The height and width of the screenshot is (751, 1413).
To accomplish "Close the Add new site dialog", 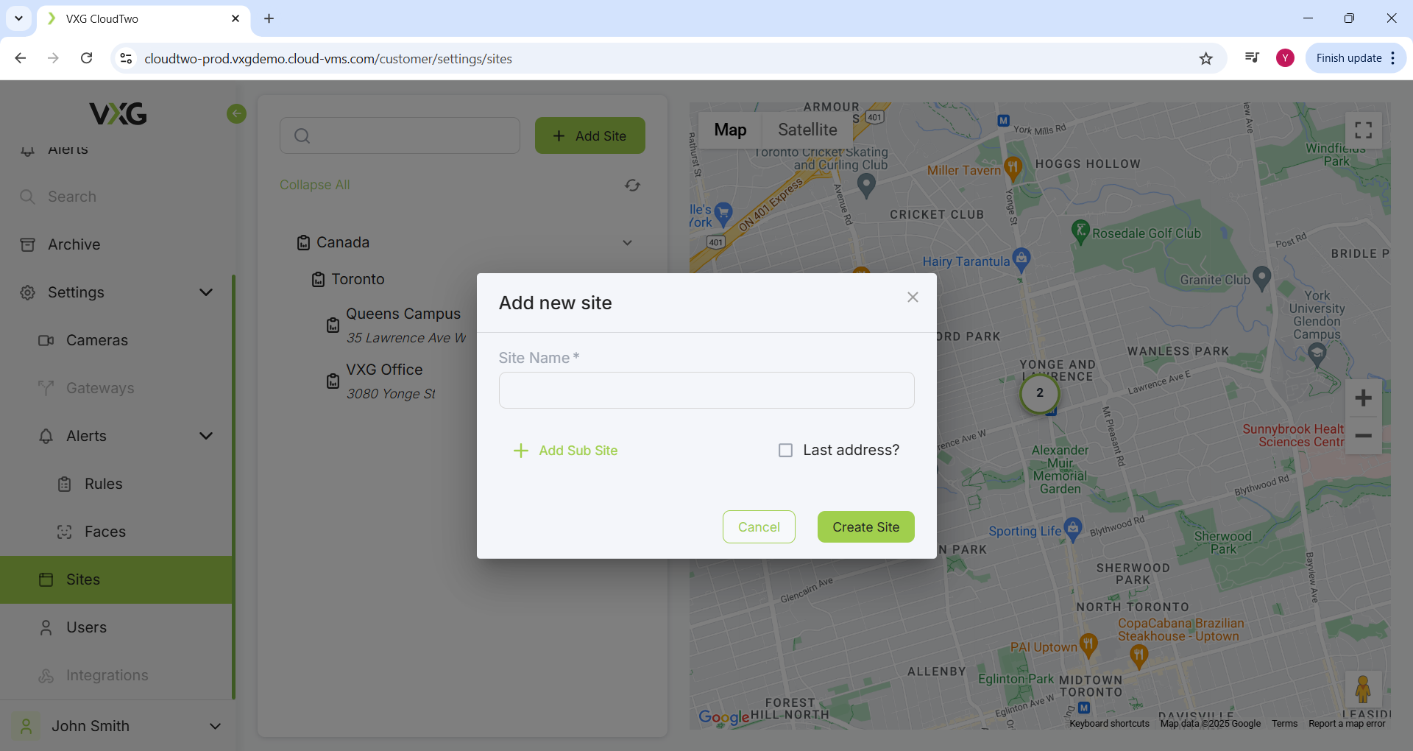I will point(913,297).
